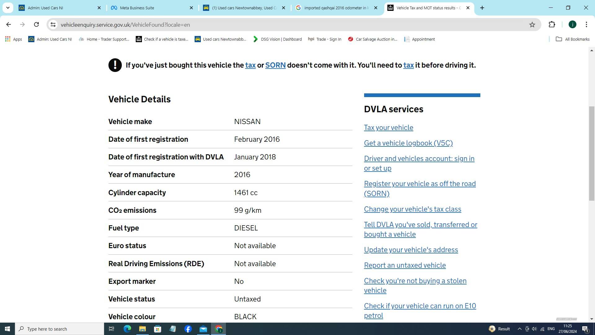Close the Vehicle Tax and MOT tab

pos(468,8)
